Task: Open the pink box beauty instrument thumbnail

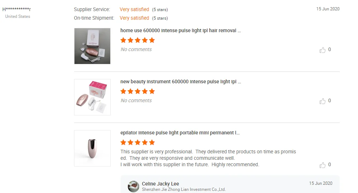Action: tap(92, 97)
